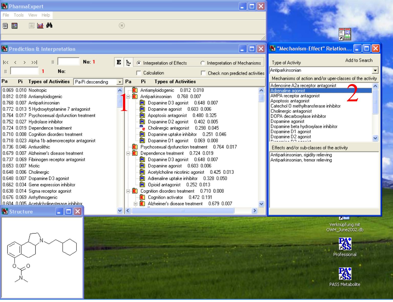Click the binoculars search icon
The width and height of the screenshot is (393, 302).
pos(49,25)
